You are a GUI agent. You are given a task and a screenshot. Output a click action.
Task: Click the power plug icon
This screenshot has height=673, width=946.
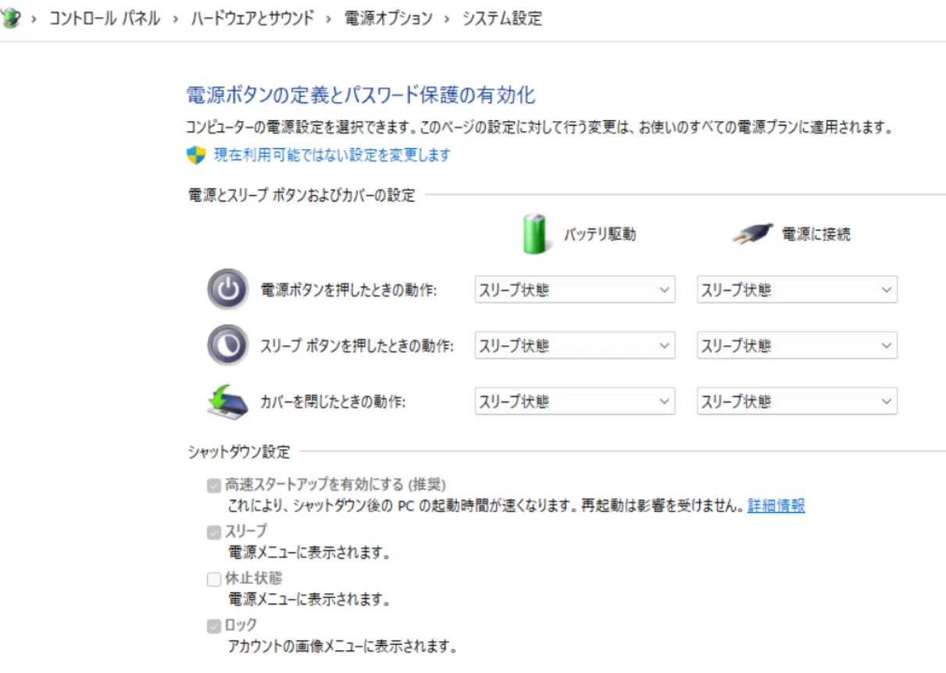click(752, 233)
